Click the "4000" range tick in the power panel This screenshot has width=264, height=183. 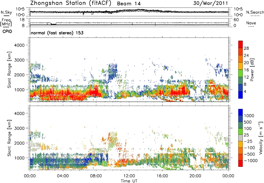coord(19,45)
